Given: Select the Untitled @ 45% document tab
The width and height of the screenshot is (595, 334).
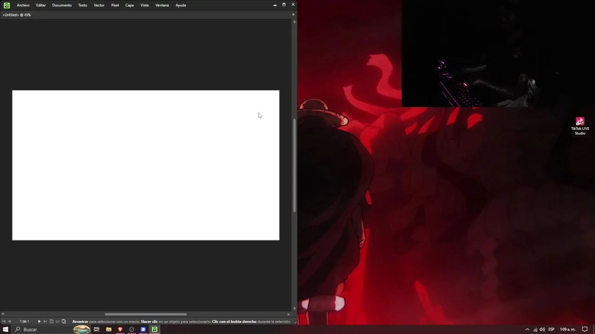Looking at the screenshot, I should 17,15.
